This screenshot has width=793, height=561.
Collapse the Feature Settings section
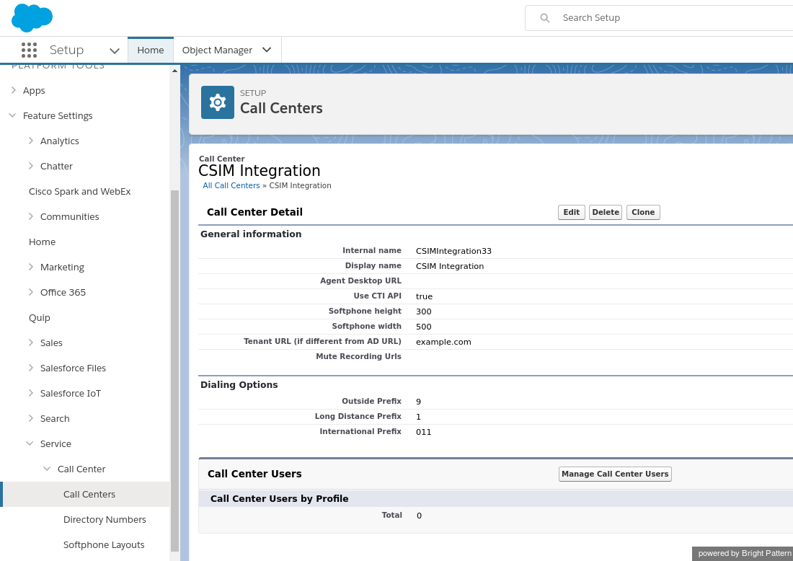coord(13,115)
